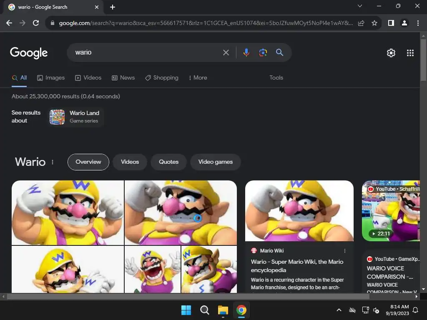This screenshot has height=320, width=427.
Task: Open the Chrome side panel
Action: pos(391,23)
